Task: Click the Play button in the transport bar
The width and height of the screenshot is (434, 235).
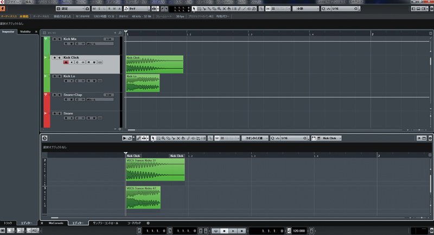Action: (x=233, y=231)
